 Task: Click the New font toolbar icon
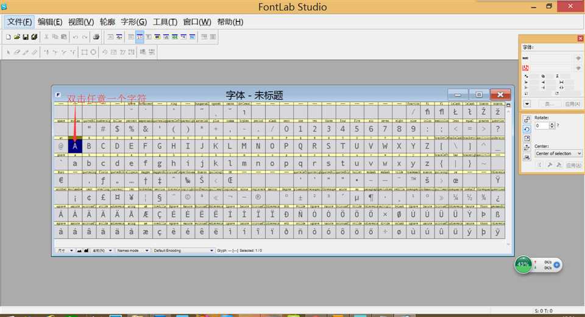[x=8, y=37]
